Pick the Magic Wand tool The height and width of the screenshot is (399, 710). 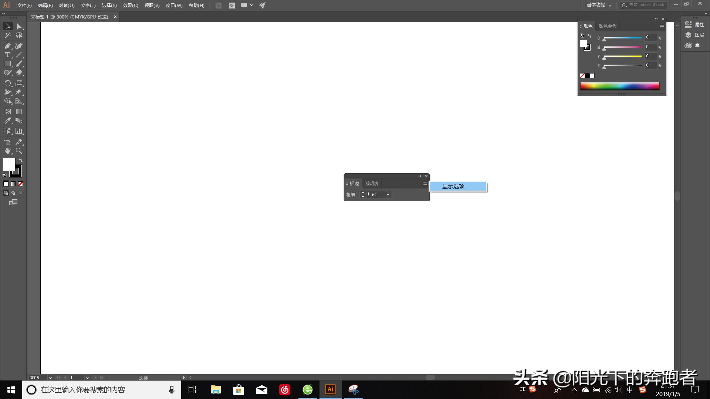coord(7,35)
